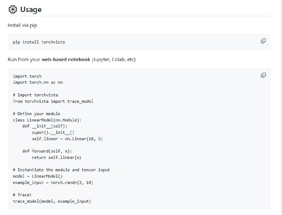282x215 pixels.
Task: Click the '# Import torchvista' comment
Action: pos(35,95)
